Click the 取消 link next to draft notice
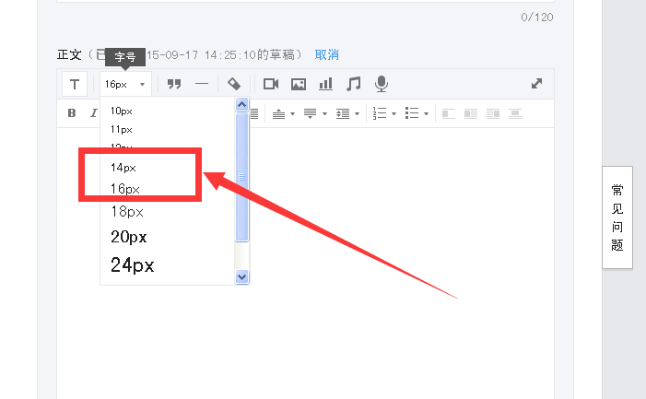646x399 pixels. (x=327, y=54)
